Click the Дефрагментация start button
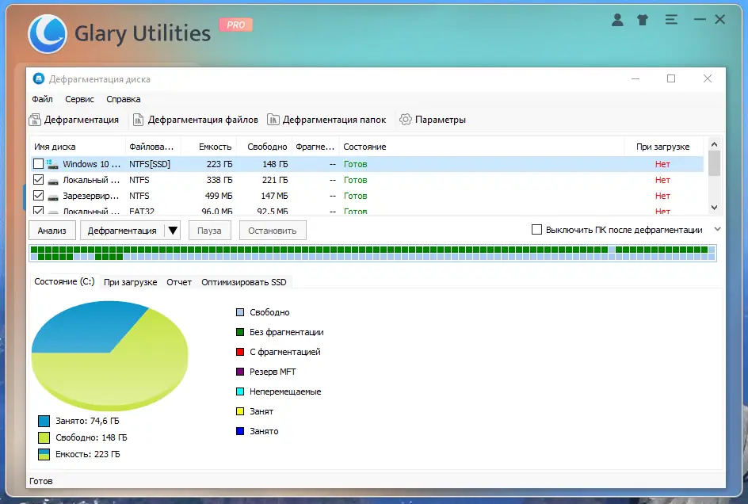This screenshot has width=748, height=504. (122, 231)
